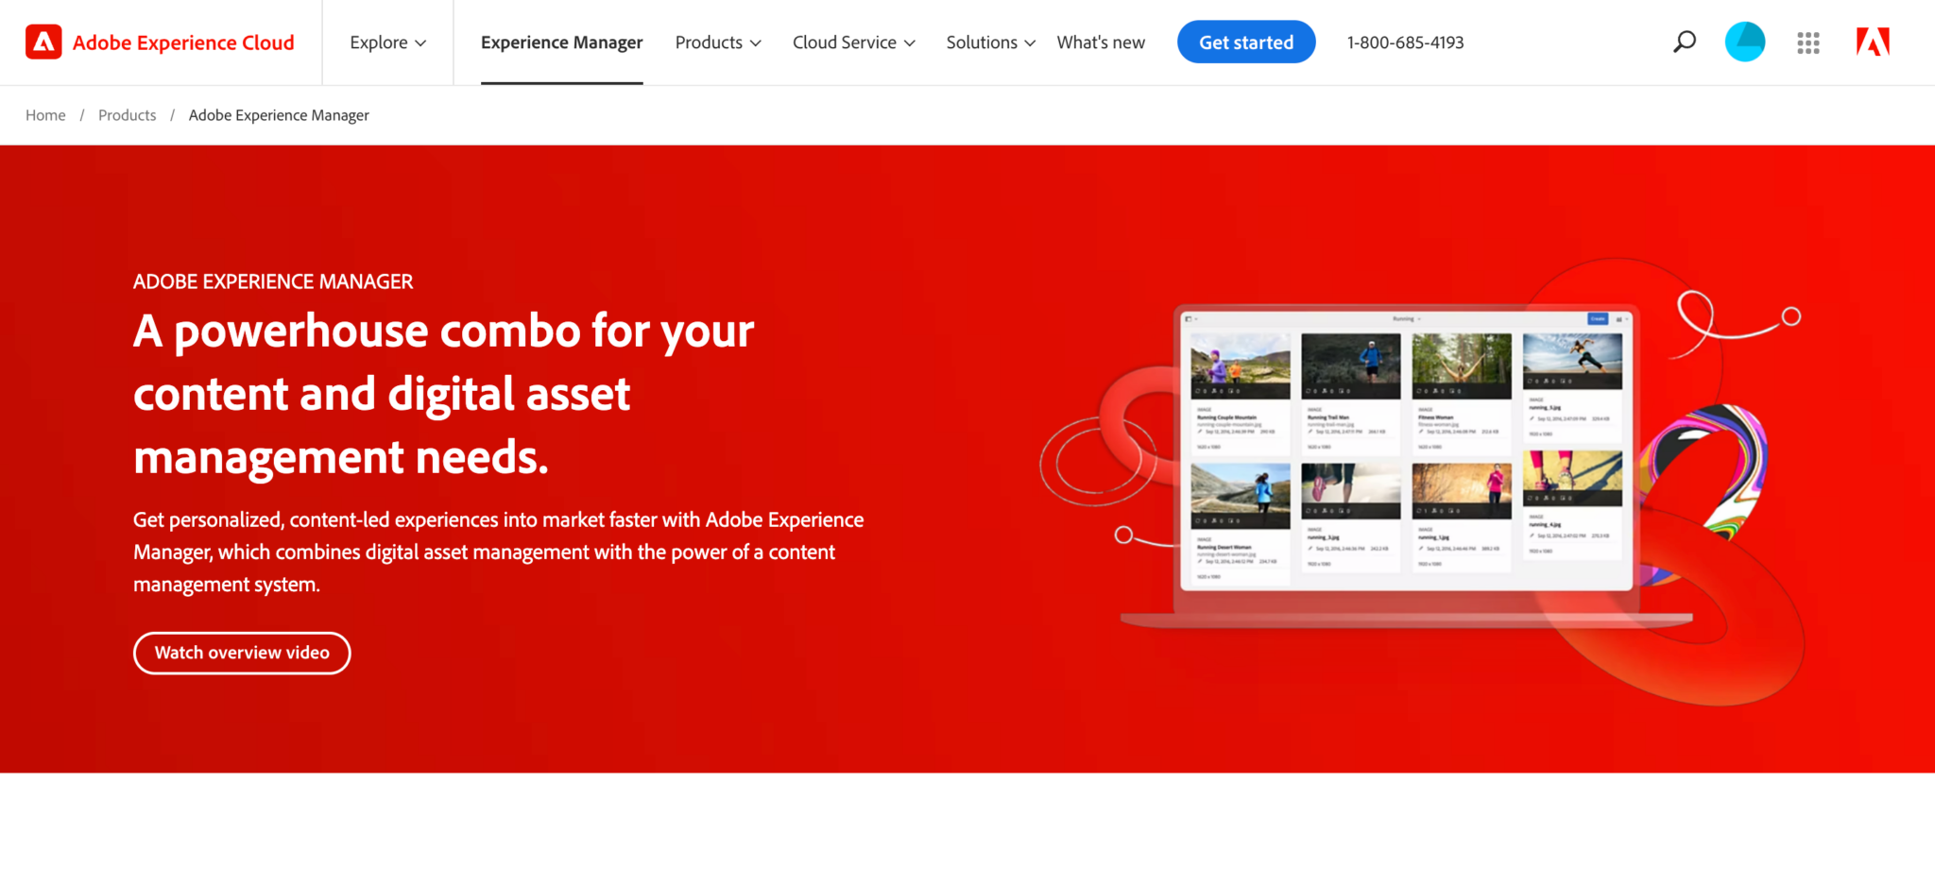This screenshot has height=884, width=1935.
Task: Expand the Explore dropdown
Action: click(387, 42)
